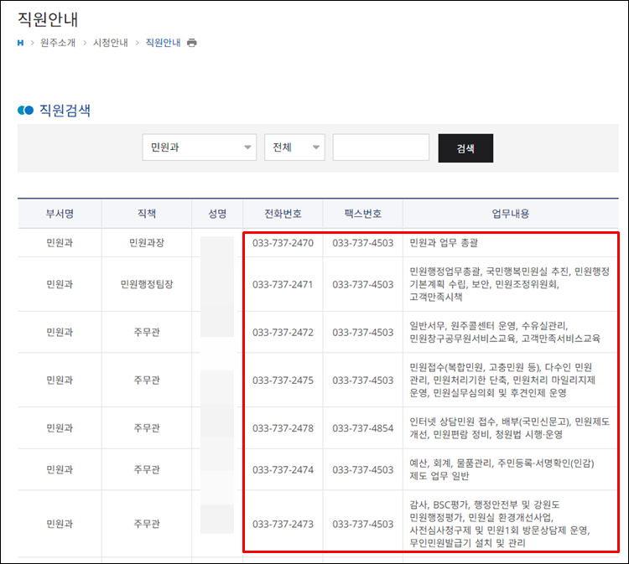Open 직원안내 breadcrumb link
629x564 pixels.
point(163,43)
